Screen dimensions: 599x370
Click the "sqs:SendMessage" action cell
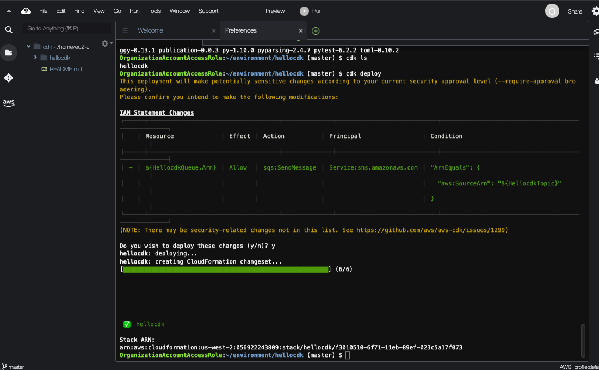(x=289, y=167)
